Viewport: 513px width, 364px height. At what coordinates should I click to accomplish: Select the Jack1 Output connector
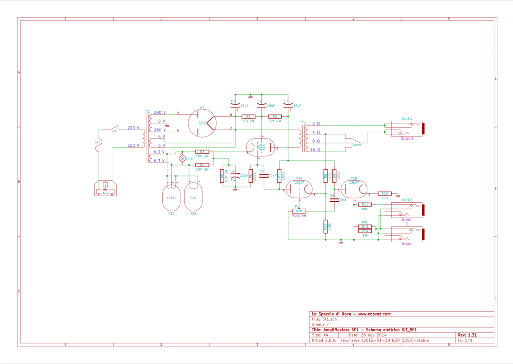click(x=407, y=129)
